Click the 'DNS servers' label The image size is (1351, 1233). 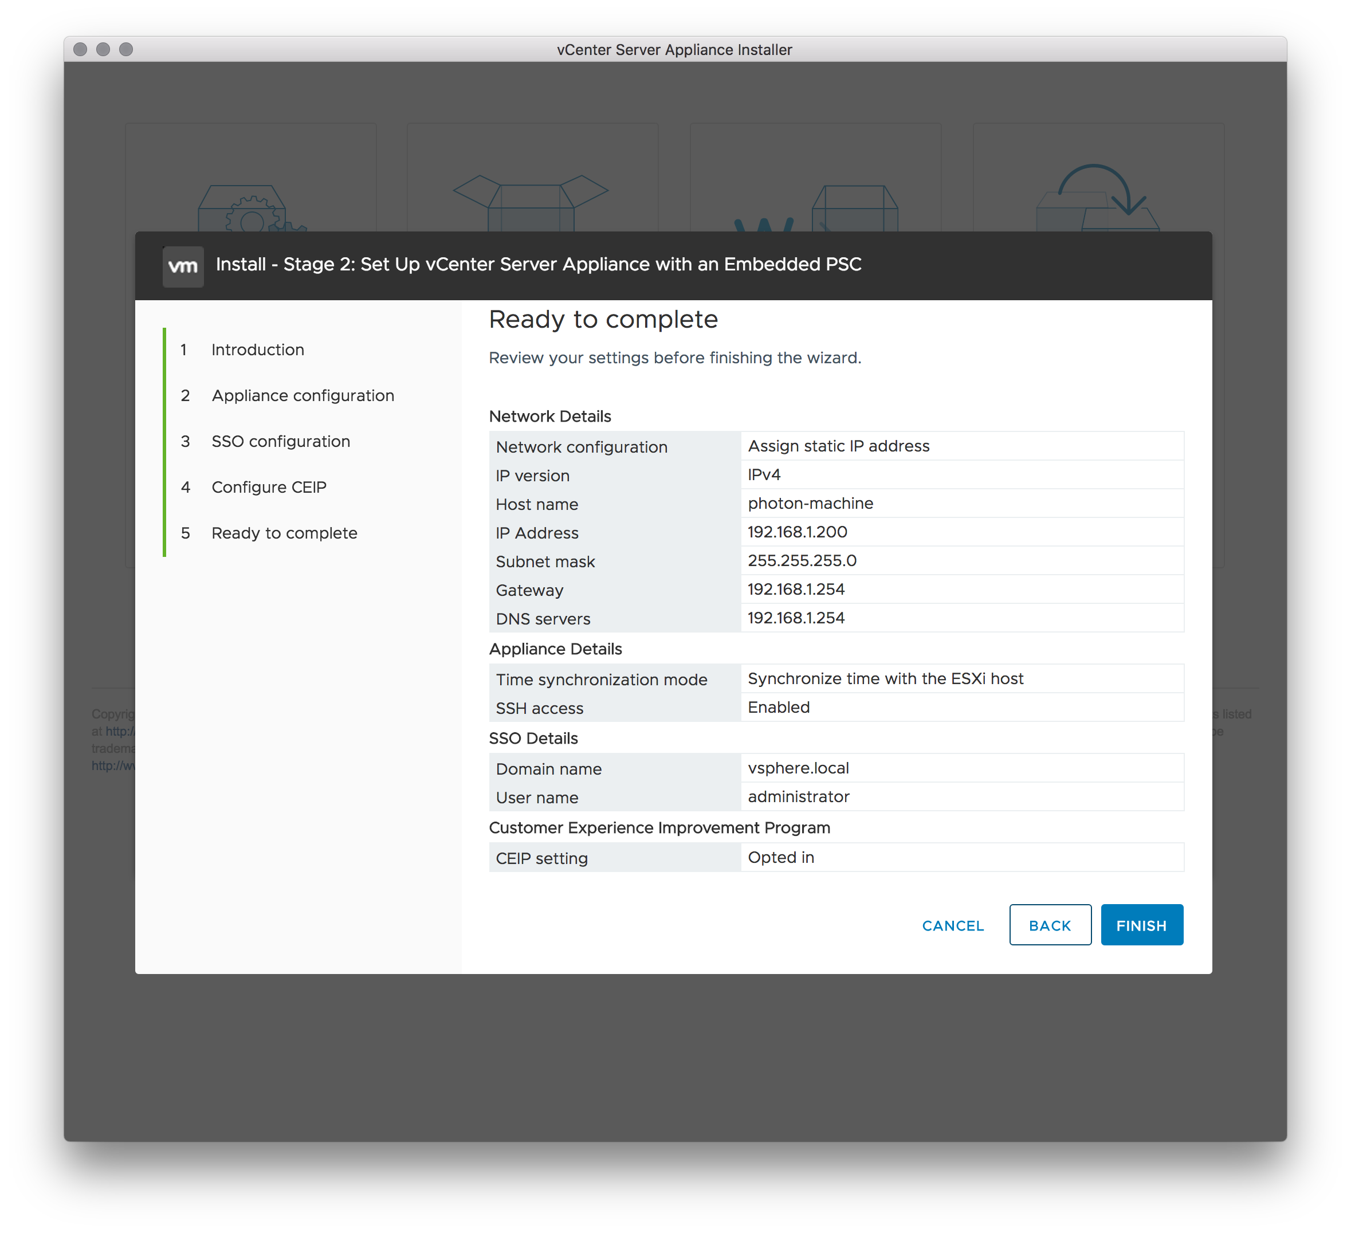(543, 619)
